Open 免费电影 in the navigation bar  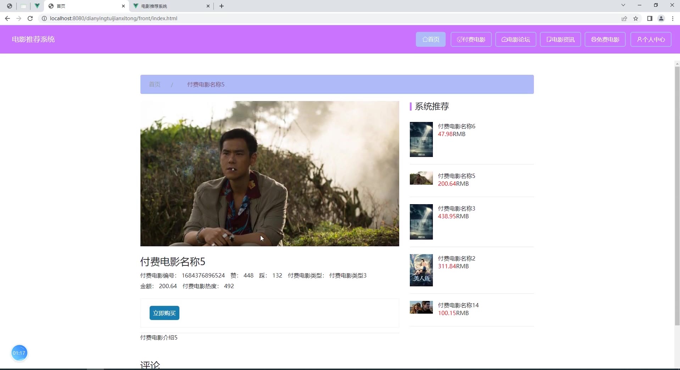point(605,39)
